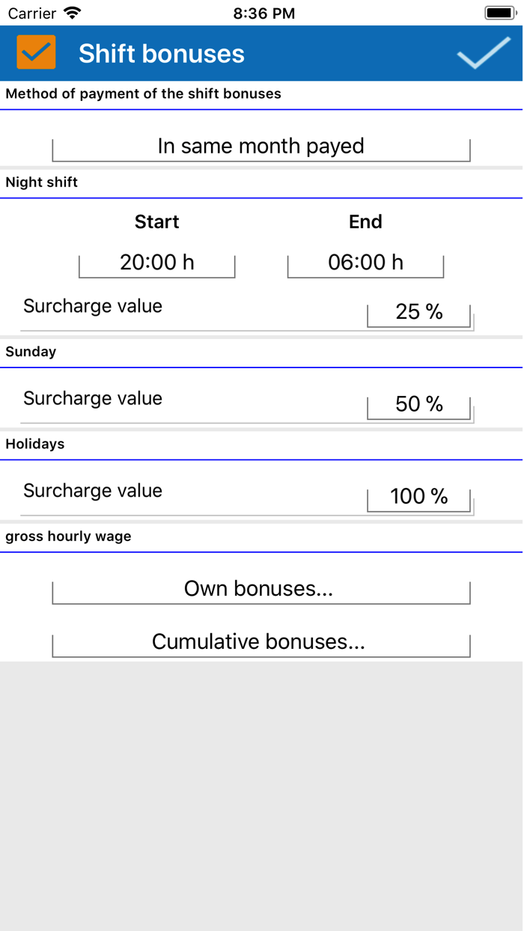
Task: Adjust the Holidays 100 % surcharge value
Action: (x=418, y=496)
